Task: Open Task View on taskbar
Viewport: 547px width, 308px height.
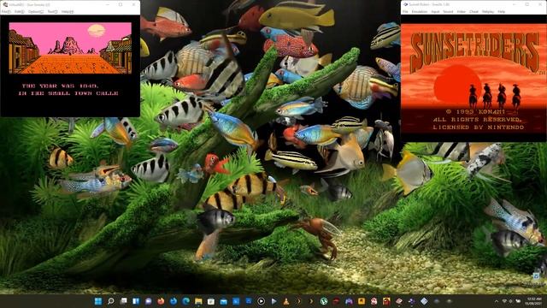Action: tap(123, 301)
